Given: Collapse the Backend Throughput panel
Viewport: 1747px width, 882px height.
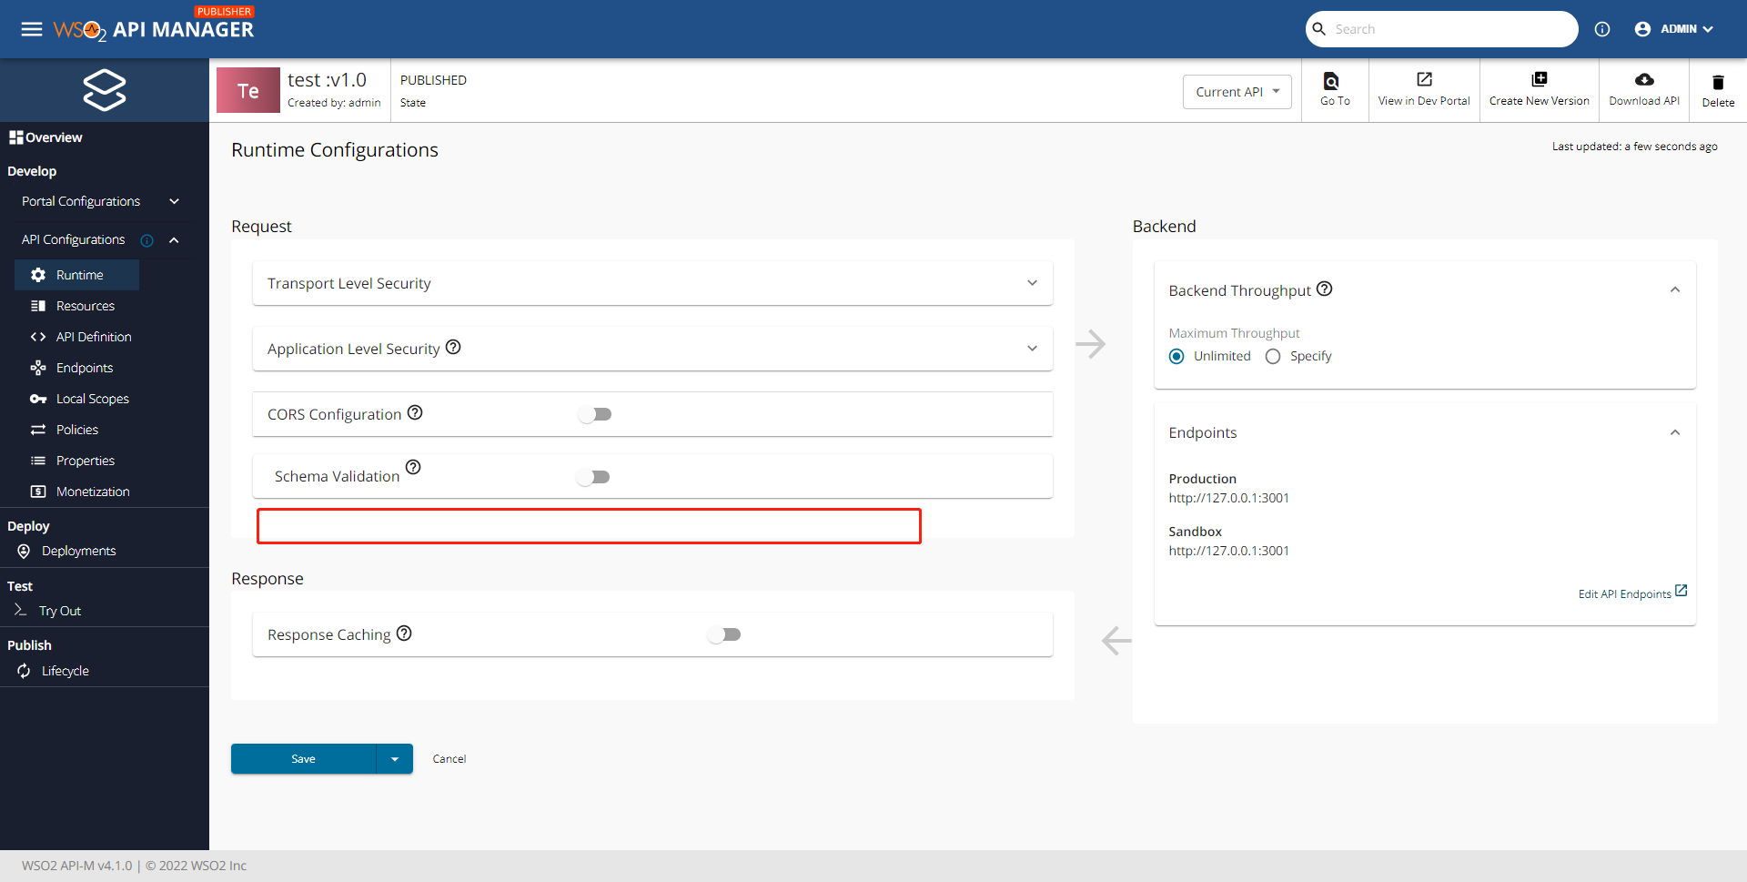Looking at the screenshot, I should pyautogui.click(x=1676, y=289).
